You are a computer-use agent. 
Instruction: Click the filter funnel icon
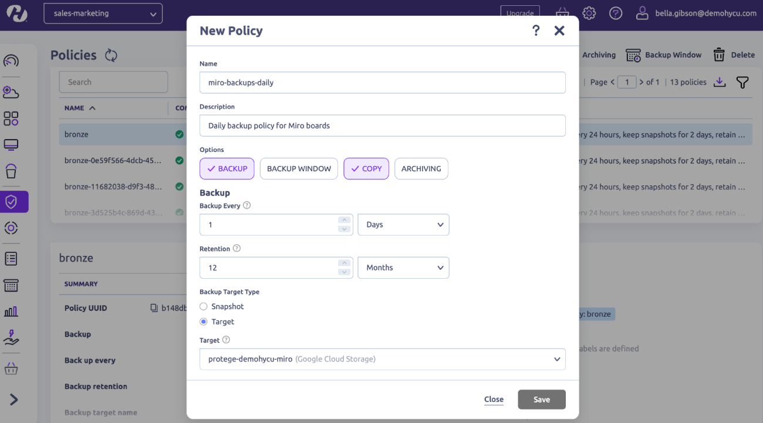742,82
